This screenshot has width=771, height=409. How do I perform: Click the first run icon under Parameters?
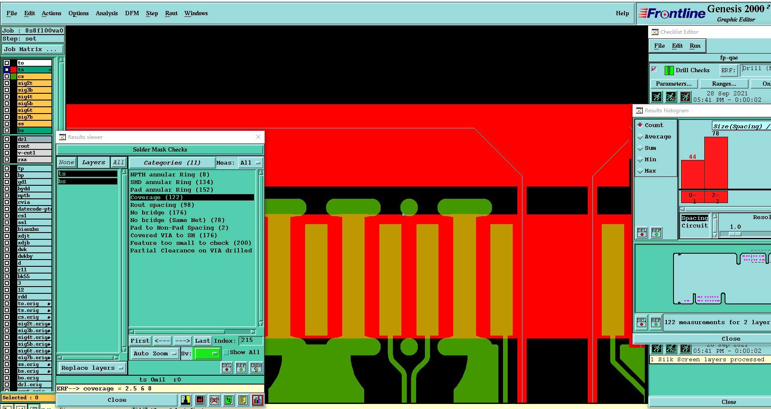coord(657,97)
